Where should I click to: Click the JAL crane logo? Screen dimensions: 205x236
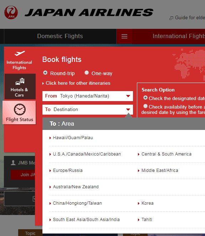pyautogui.click(x=11, y=12)
